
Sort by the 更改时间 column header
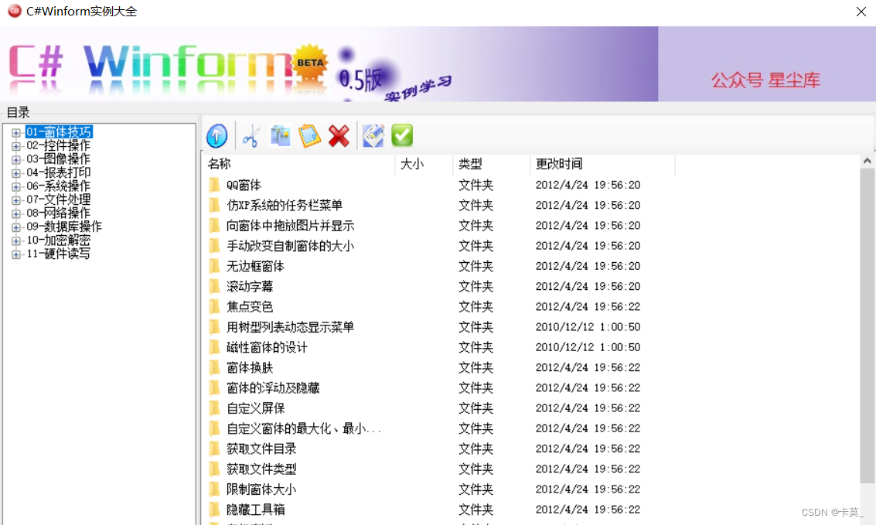[603, 164]
